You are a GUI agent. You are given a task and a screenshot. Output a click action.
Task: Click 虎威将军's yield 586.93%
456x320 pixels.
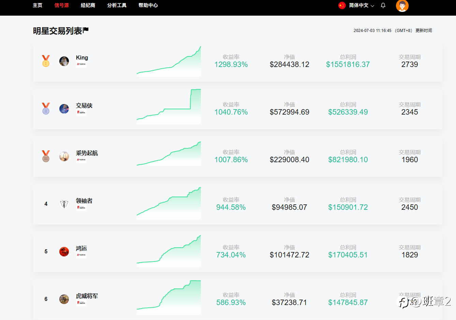tap(231, 303)
